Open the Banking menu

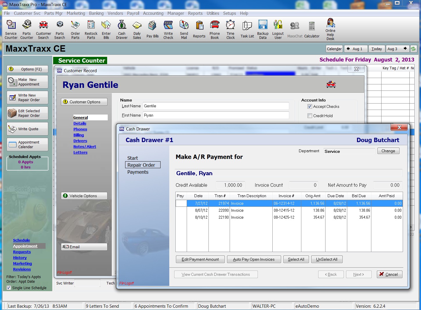[x=96, y=13]
